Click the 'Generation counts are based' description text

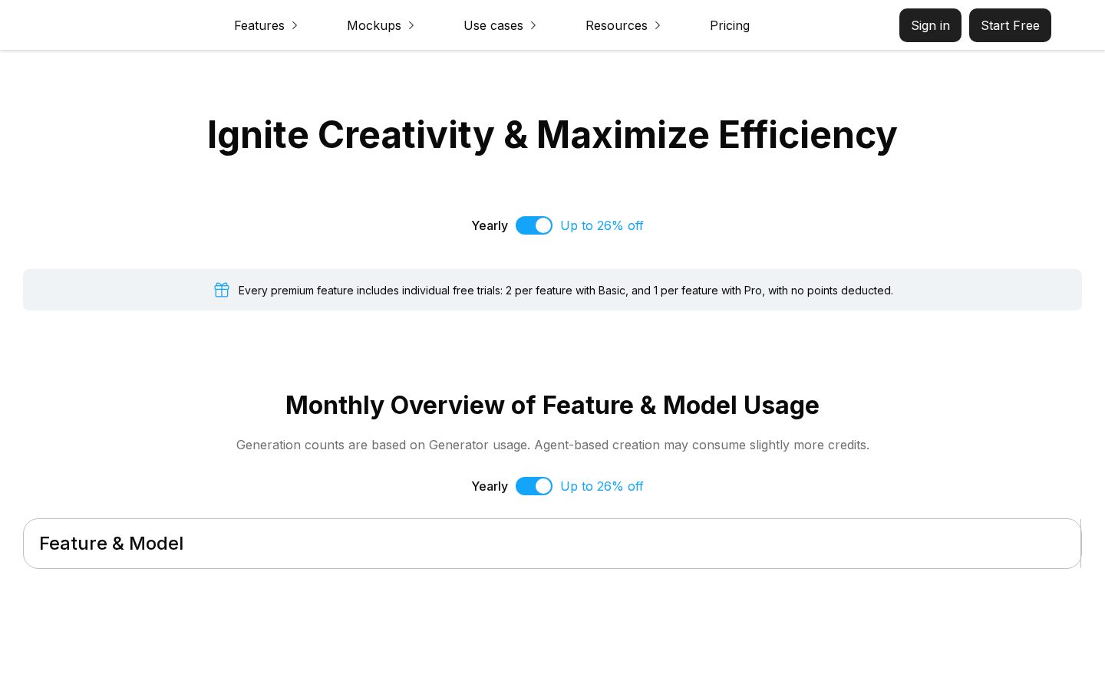click(x=552, y=445)
